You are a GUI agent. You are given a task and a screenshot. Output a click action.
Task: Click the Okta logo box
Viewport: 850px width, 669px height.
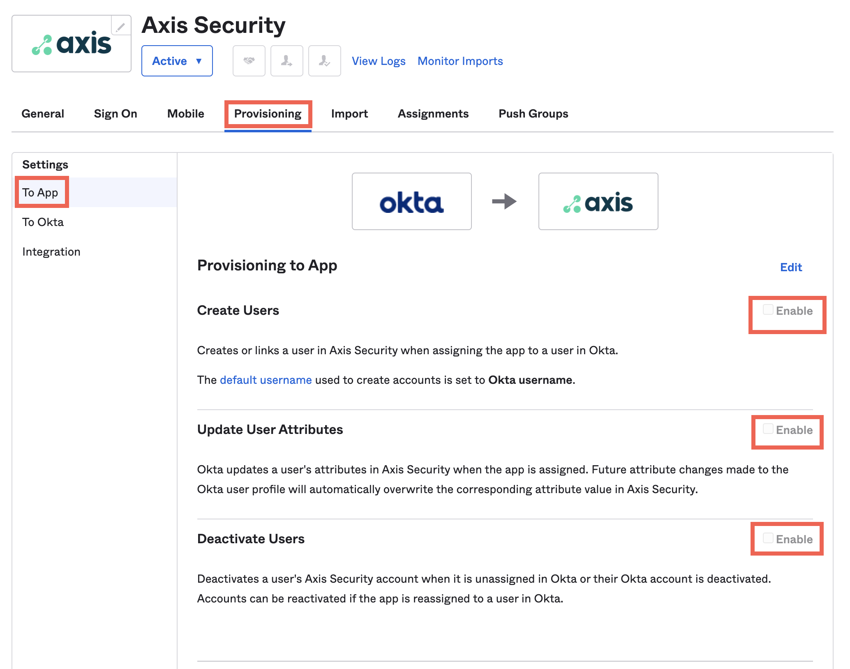(x=411, y=201)
